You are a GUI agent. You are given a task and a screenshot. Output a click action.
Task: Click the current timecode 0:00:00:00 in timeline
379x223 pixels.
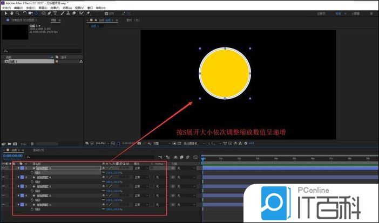13,156
